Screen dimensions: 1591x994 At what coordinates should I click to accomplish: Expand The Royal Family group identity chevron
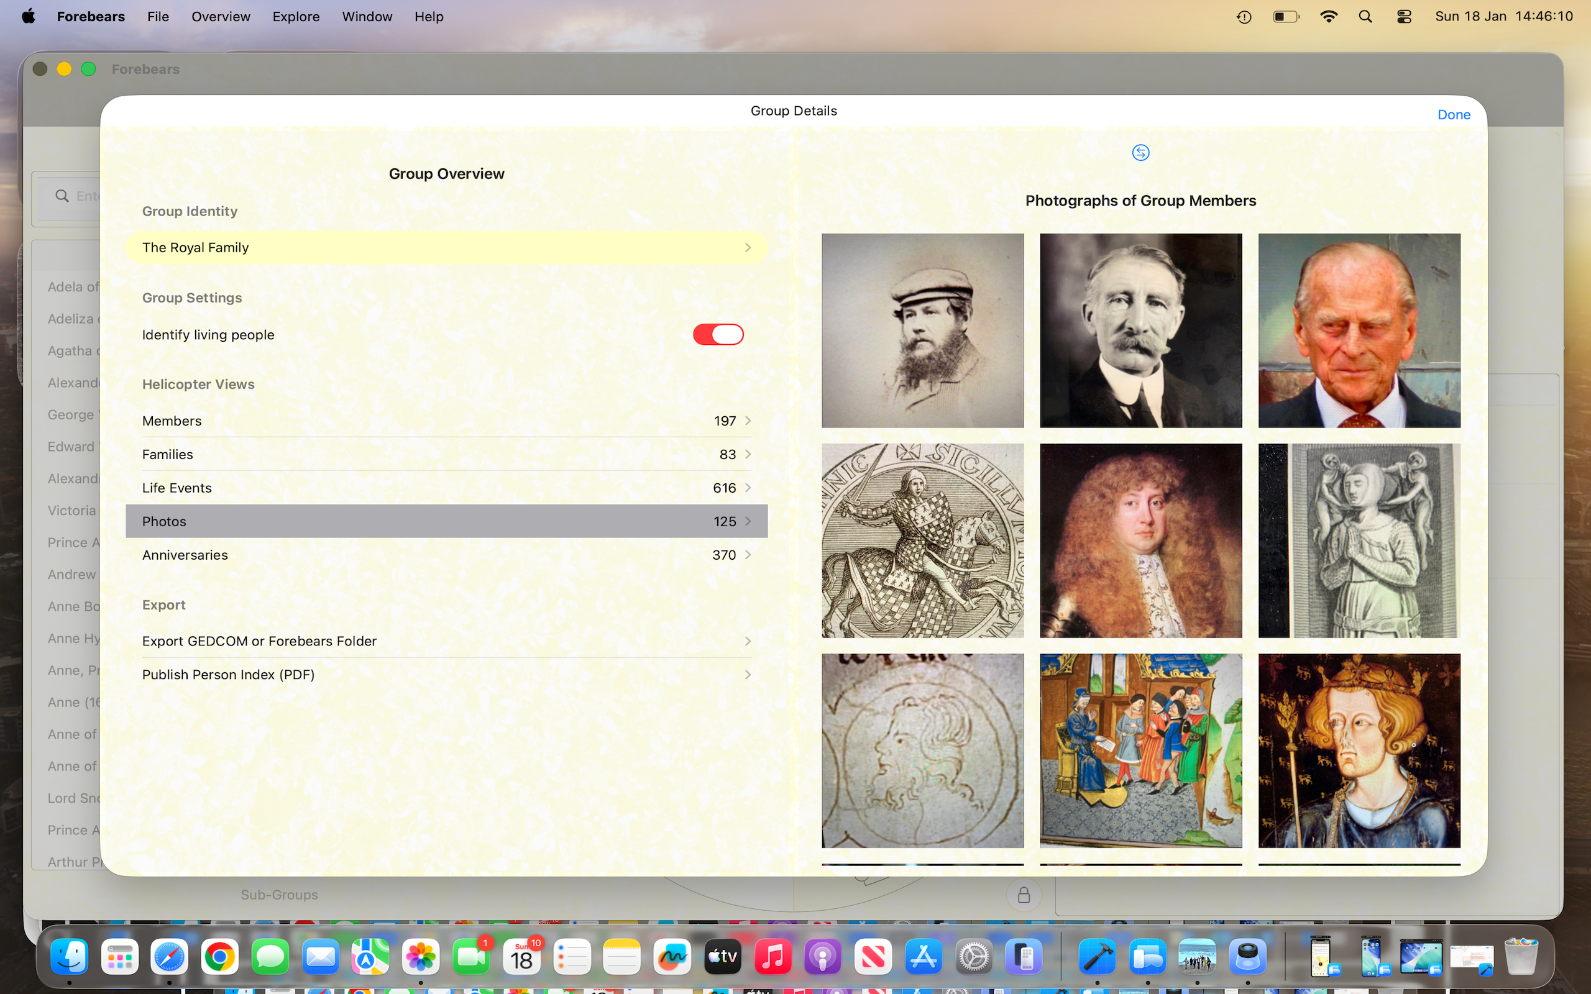748,248
